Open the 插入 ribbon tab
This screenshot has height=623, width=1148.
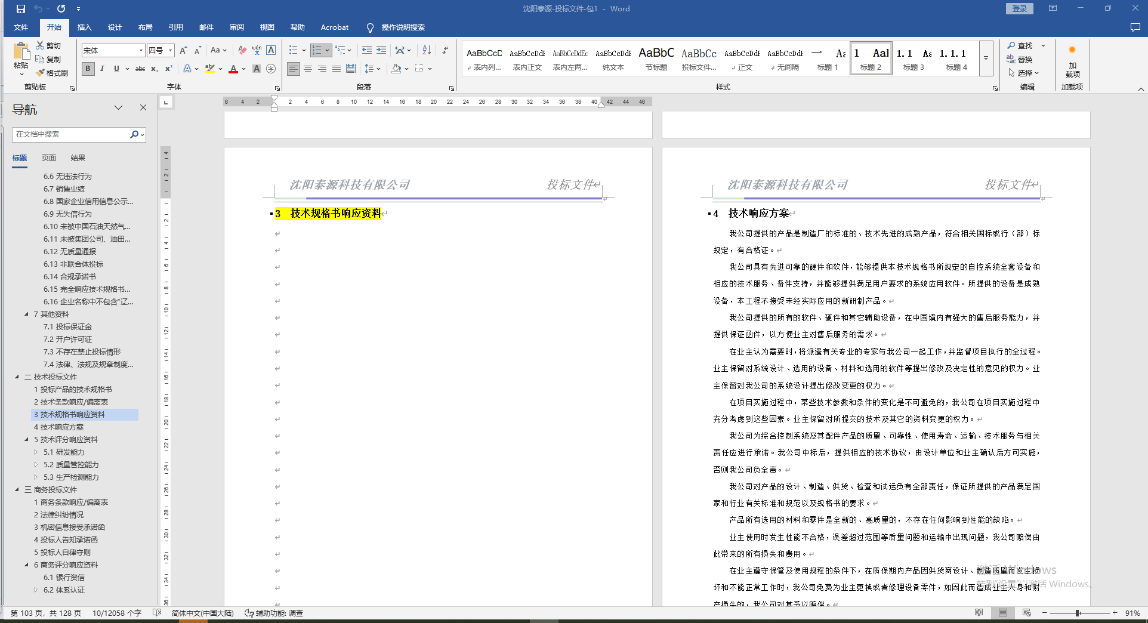pos(84,27)
